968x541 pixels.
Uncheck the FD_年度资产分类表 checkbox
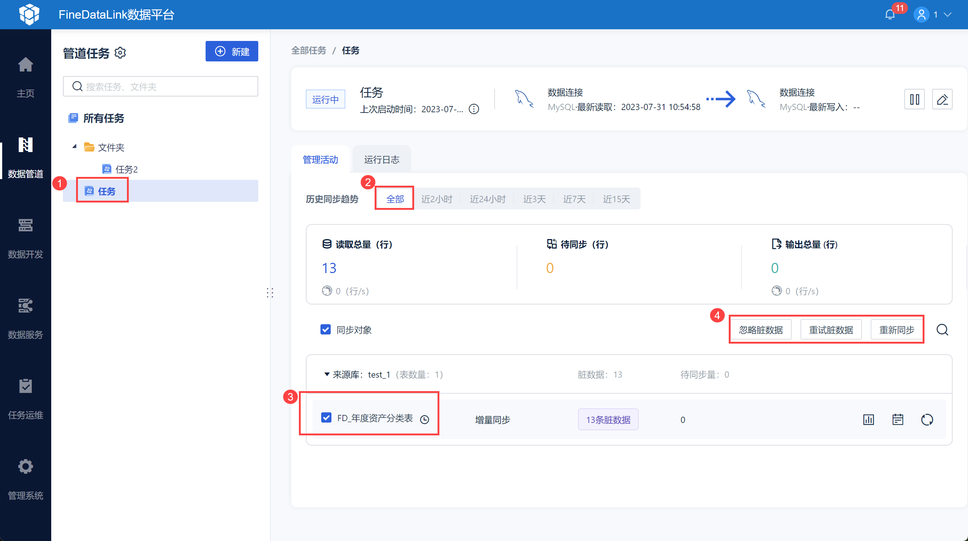click(326, 417)
